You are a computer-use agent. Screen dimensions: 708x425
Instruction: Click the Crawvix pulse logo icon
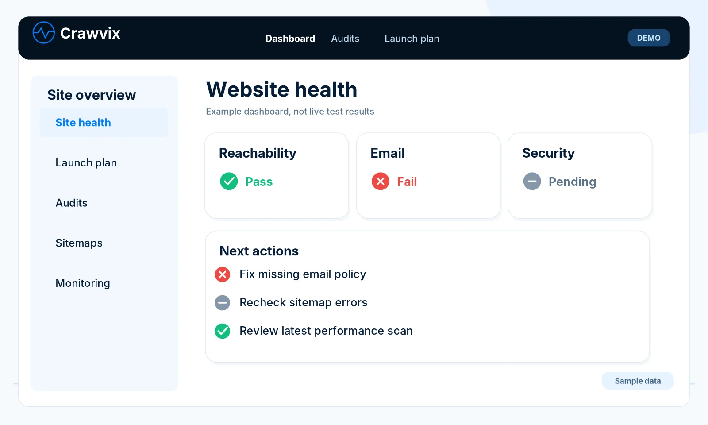click(x=43, y=33)
